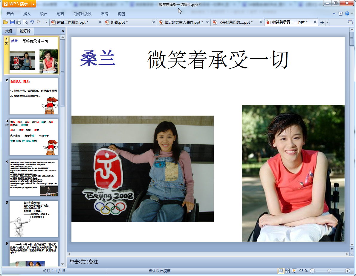Redo with the grayed arrow icon
Screen dimensions: 356x276
point(39,22)
